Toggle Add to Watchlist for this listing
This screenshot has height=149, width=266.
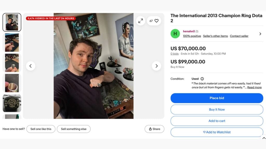[x=217, y=132]
